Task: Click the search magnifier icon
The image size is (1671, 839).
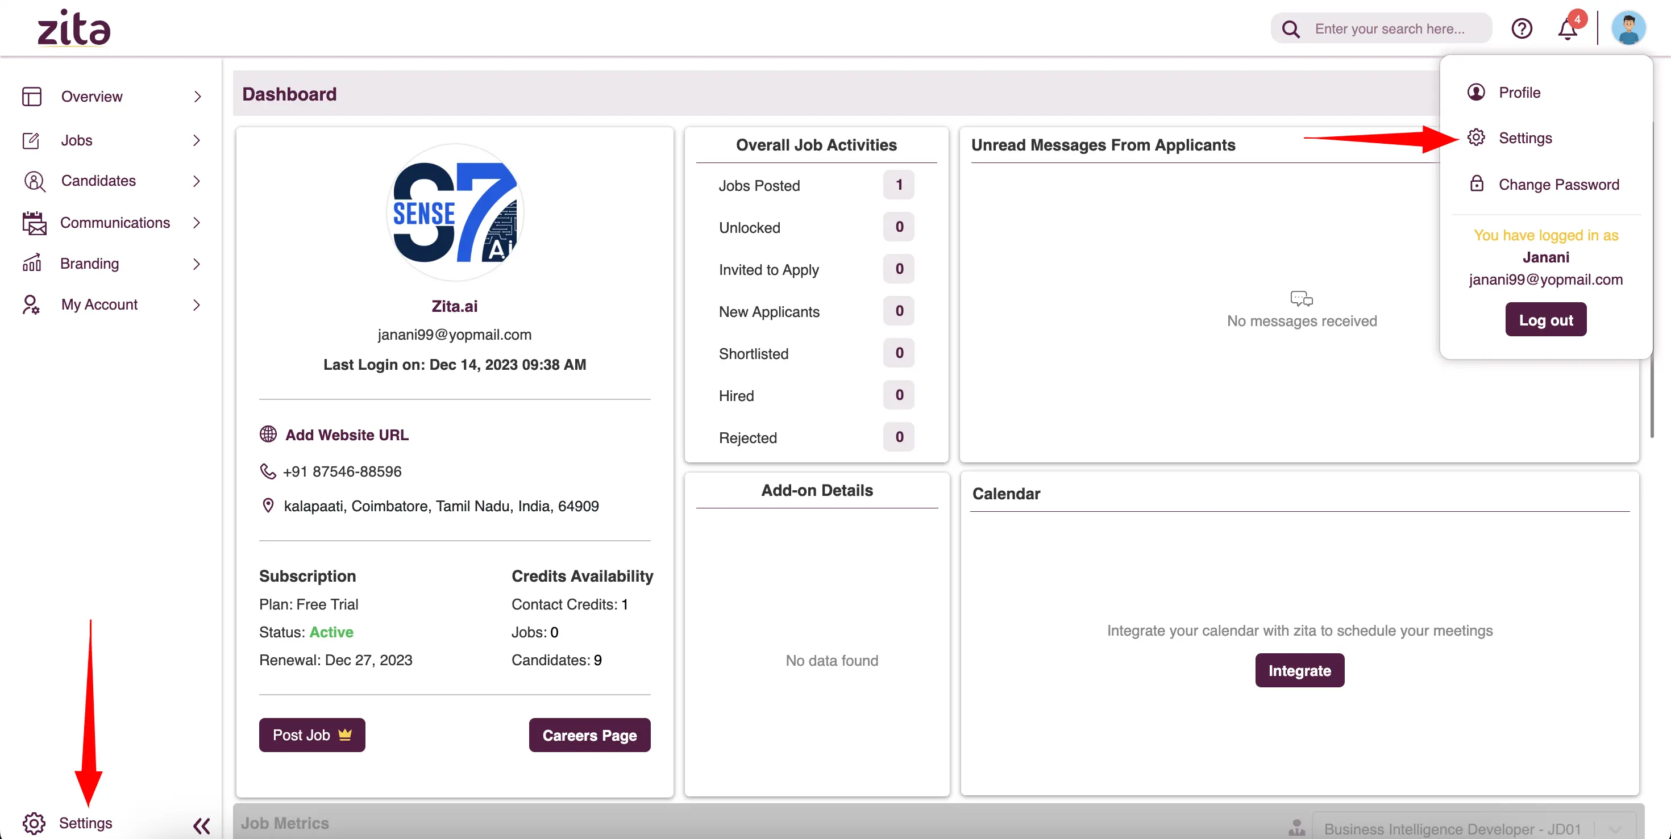Action: [1291, 29]
